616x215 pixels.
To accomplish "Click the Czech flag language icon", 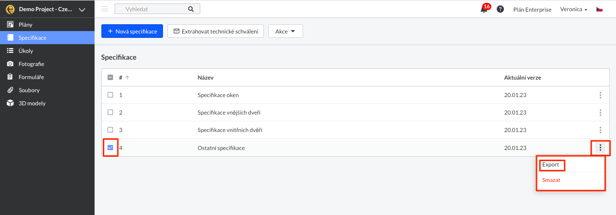I will pyautogui.click(x=600, y=9).
